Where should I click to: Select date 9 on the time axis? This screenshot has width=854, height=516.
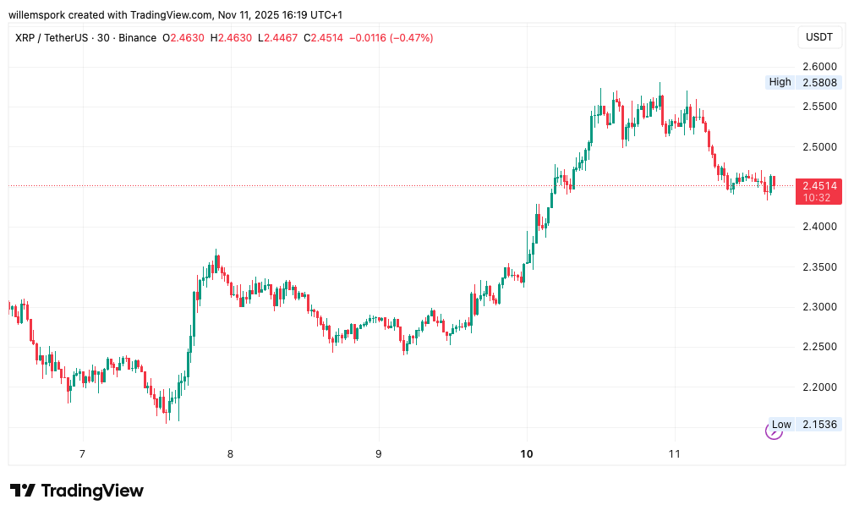[379, 453]
